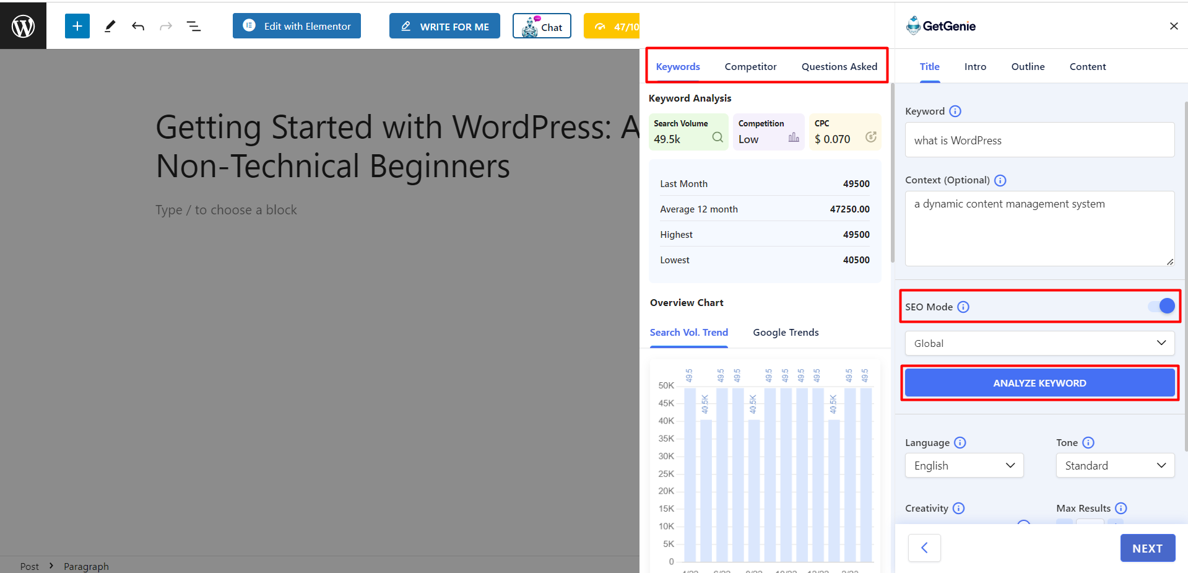Click the Lowest row 40500
The height and width of the screenshot is (573, 1188).
tap(765, 260)
